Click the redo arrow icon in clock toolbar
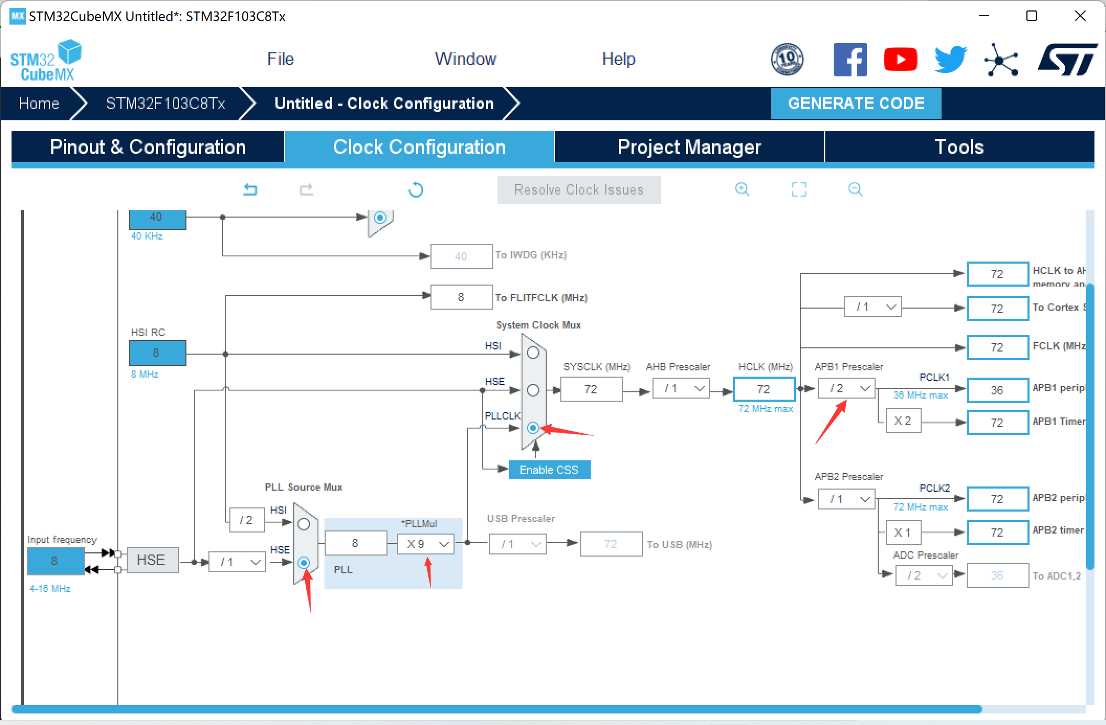The width and height of the screenshot is (1106, 725). (x=307, y=189)
